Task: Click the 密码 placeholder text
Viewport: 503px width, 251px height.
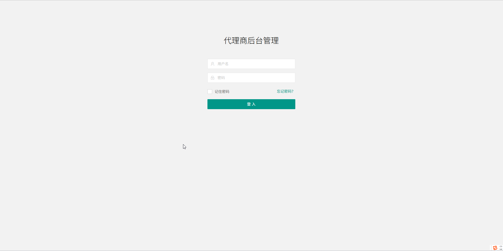Action: click(221, 78)
